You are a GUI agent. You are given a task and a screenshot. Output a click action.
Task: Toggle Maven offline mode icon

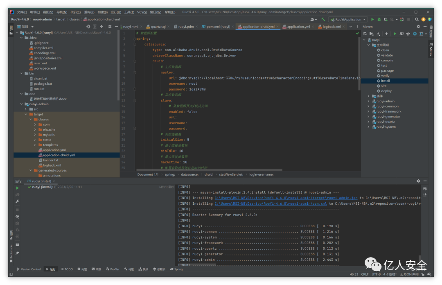point(408,34)
